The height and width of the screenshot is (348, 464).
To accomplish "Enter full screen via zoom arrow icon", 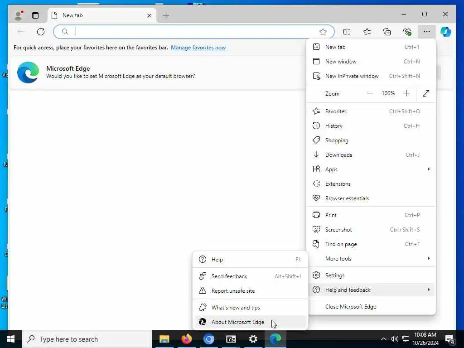I will [x=426, y=93].
